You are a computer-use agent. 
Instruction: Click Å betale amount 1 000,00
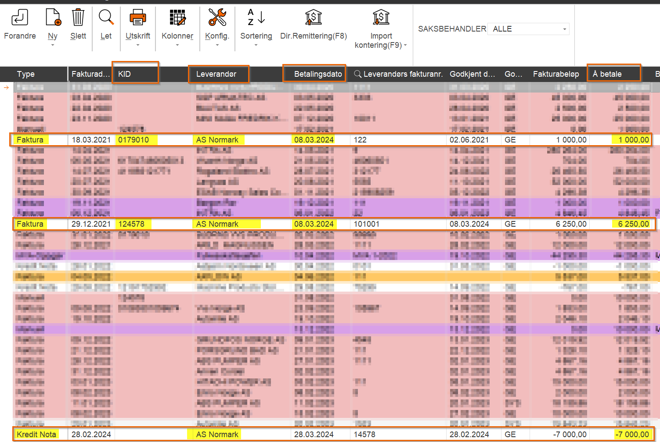tap(633, 140)
